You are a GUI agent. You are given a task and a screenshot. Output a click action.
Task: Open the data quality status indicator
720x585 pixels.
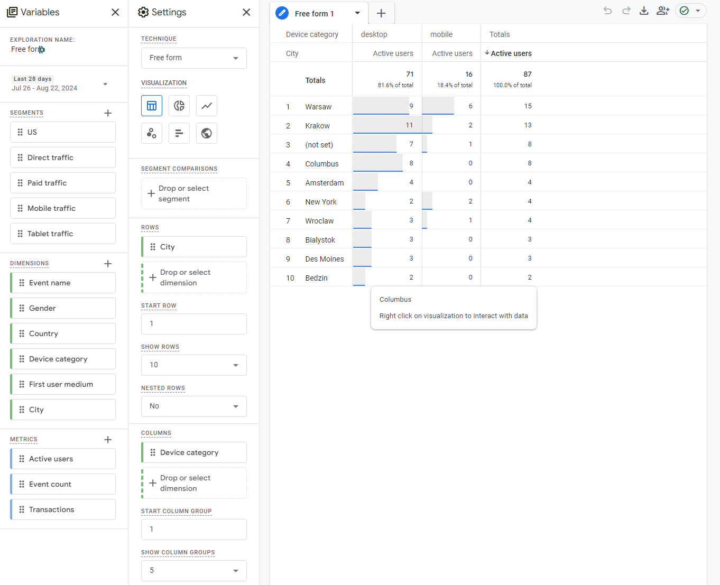[684, 11]
